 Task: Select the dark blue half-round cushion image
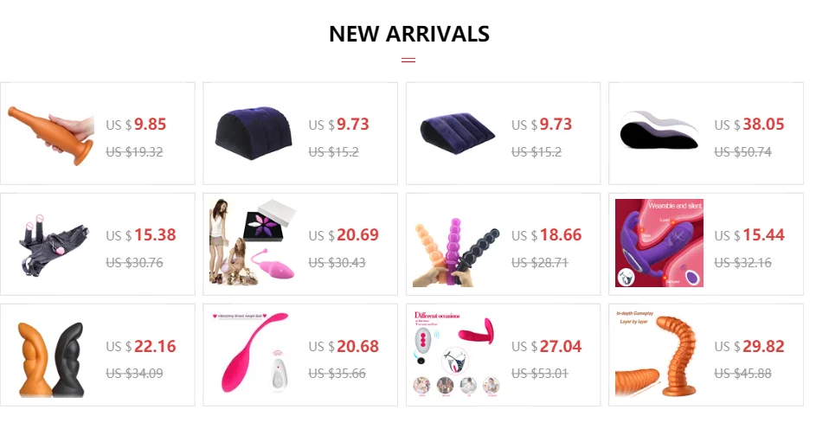click(x=254, y=133)
